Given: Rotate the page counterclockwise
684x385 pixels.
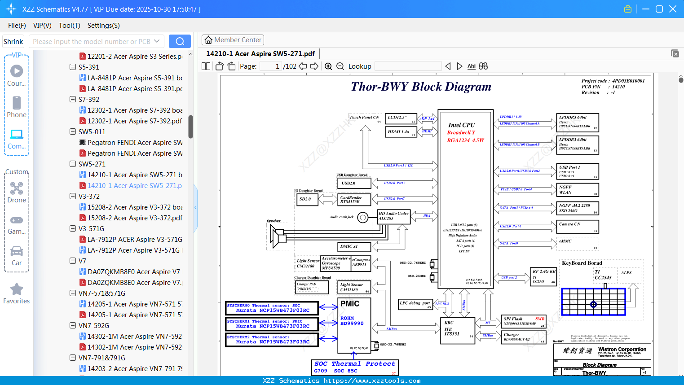Looking at the screenshot, I should coord(220,66).
